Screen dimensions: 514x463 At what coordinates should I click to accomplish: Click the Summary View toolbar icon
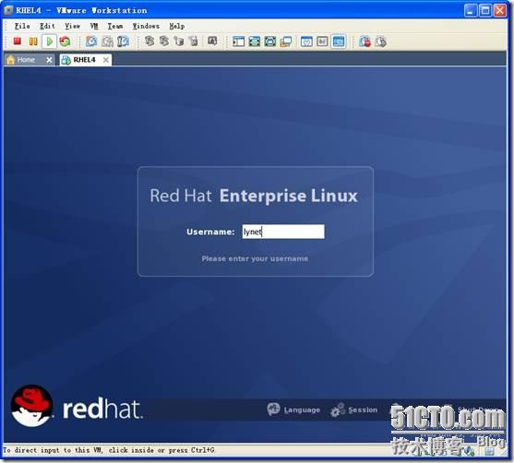[x=306, y=42]
